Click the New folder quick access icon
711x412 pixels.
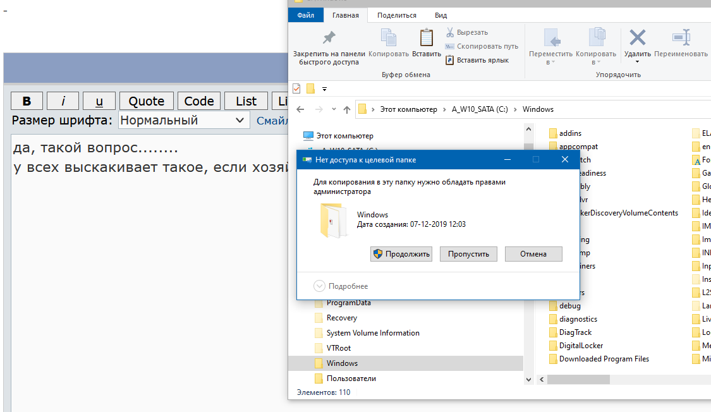[x=310, y=88]
